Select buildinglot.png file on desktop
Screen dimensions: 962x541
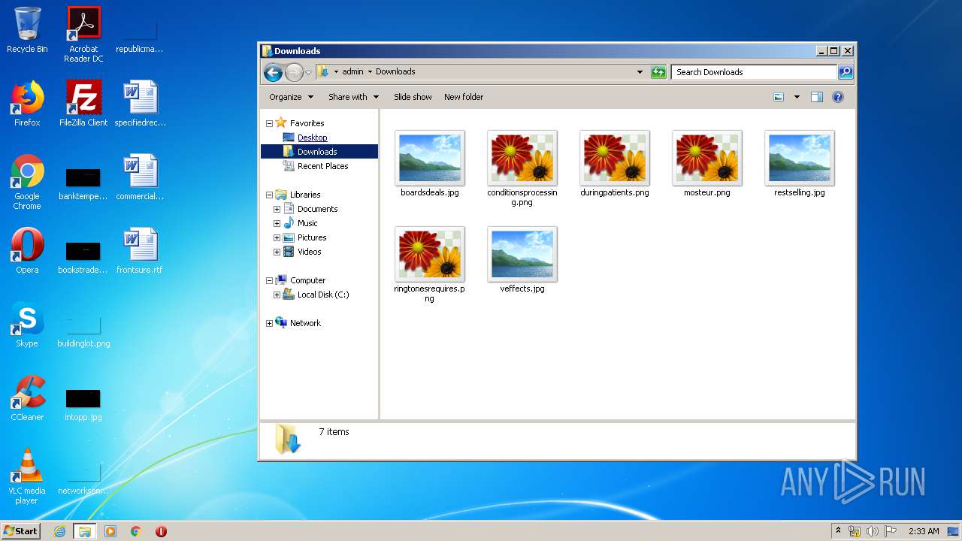coord(83,331)
